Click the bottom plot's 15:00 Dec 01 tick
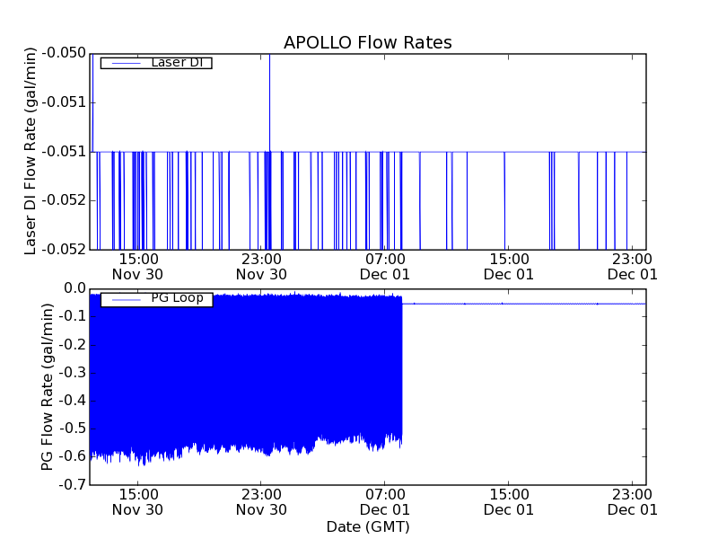Viewport: 718px width, 539px height. click(509, 501)
